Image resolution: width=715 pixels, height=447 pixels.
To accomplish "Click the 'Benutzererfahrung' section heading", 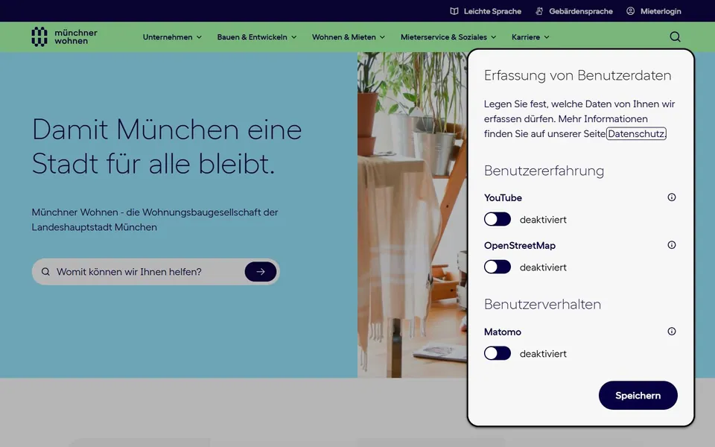I will point(544,171).
